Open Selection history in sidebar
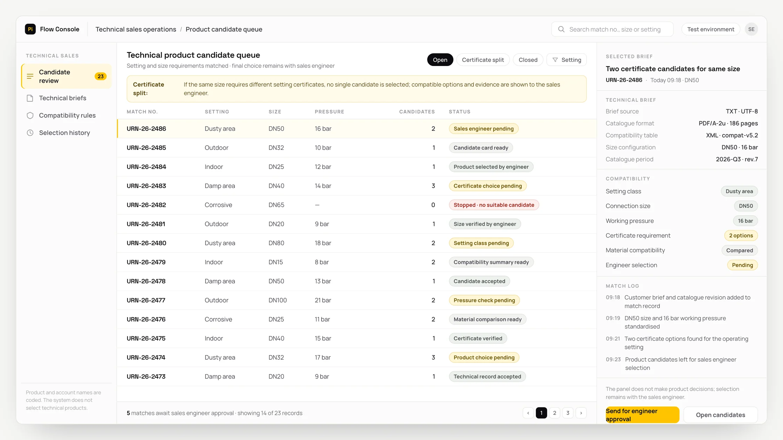This screenshot has width=783, height=440. 66,133
